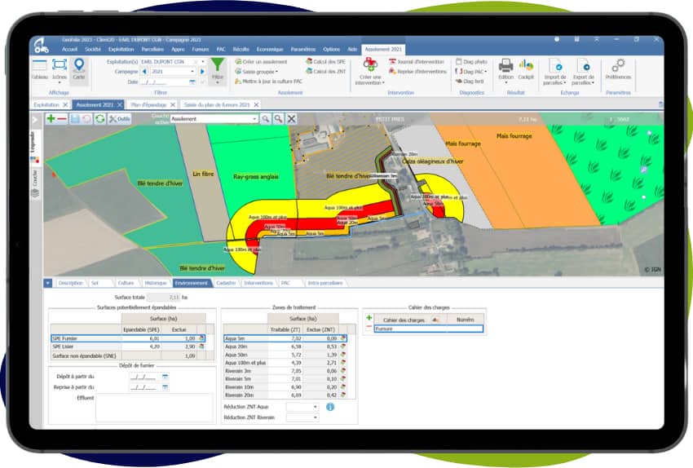Click the green plus on map toolbar

pyautogui.click(x=51, y=118)
